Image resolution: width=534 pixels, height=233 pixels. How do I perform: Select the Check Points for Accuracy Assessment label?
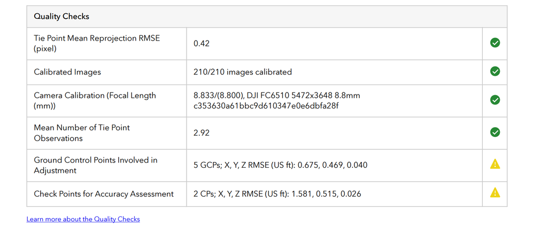[104, 194]
